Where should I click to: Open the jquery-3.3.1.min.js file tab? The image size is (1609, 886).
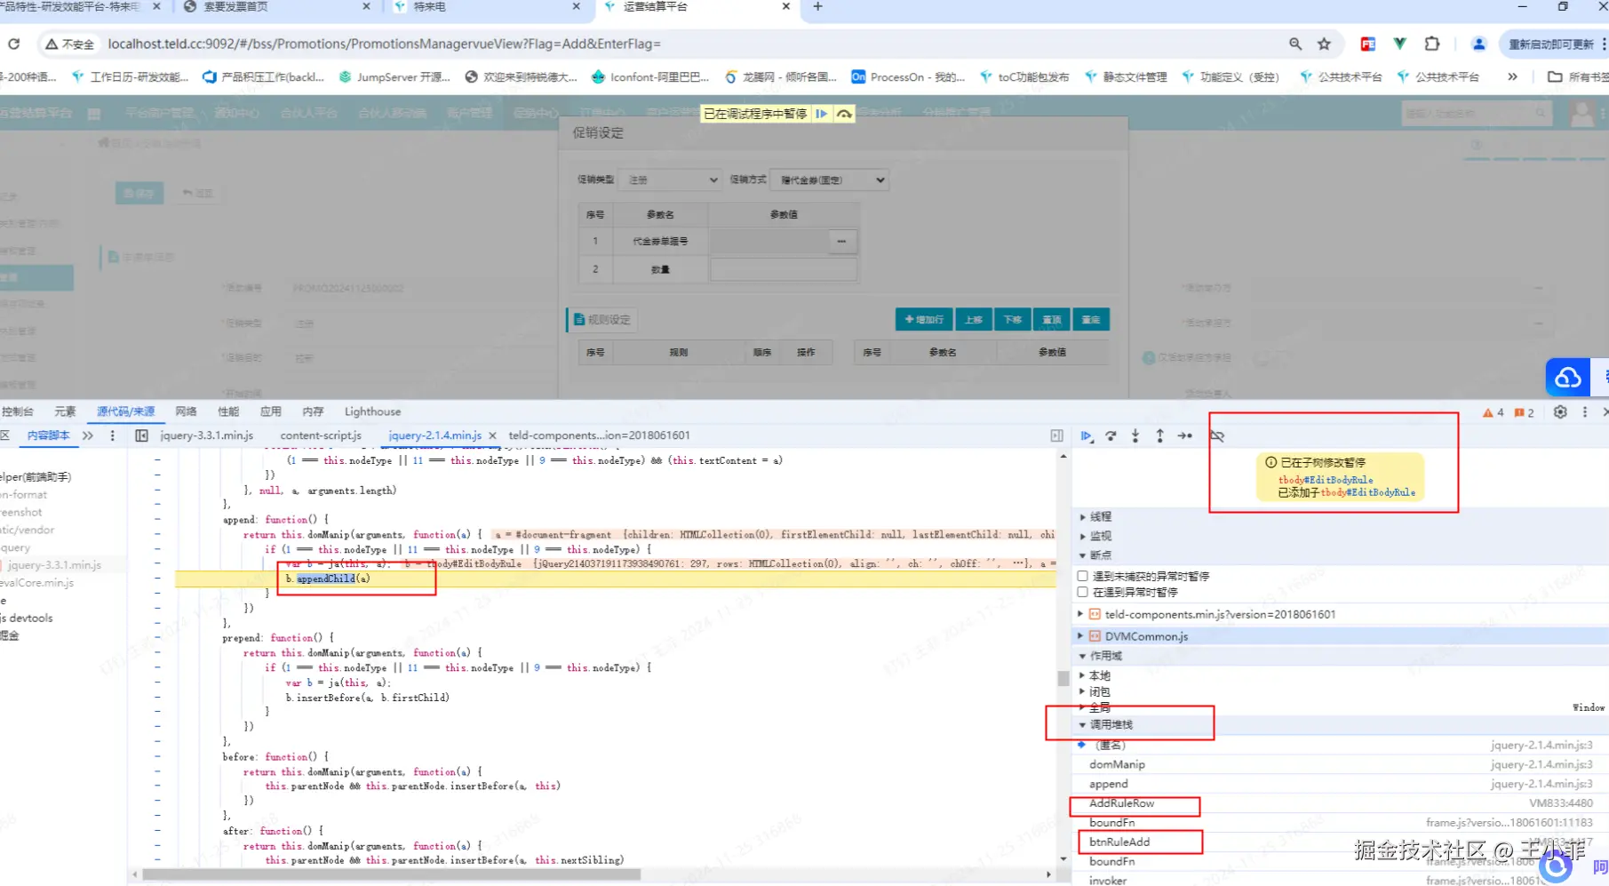pos(206,435)
